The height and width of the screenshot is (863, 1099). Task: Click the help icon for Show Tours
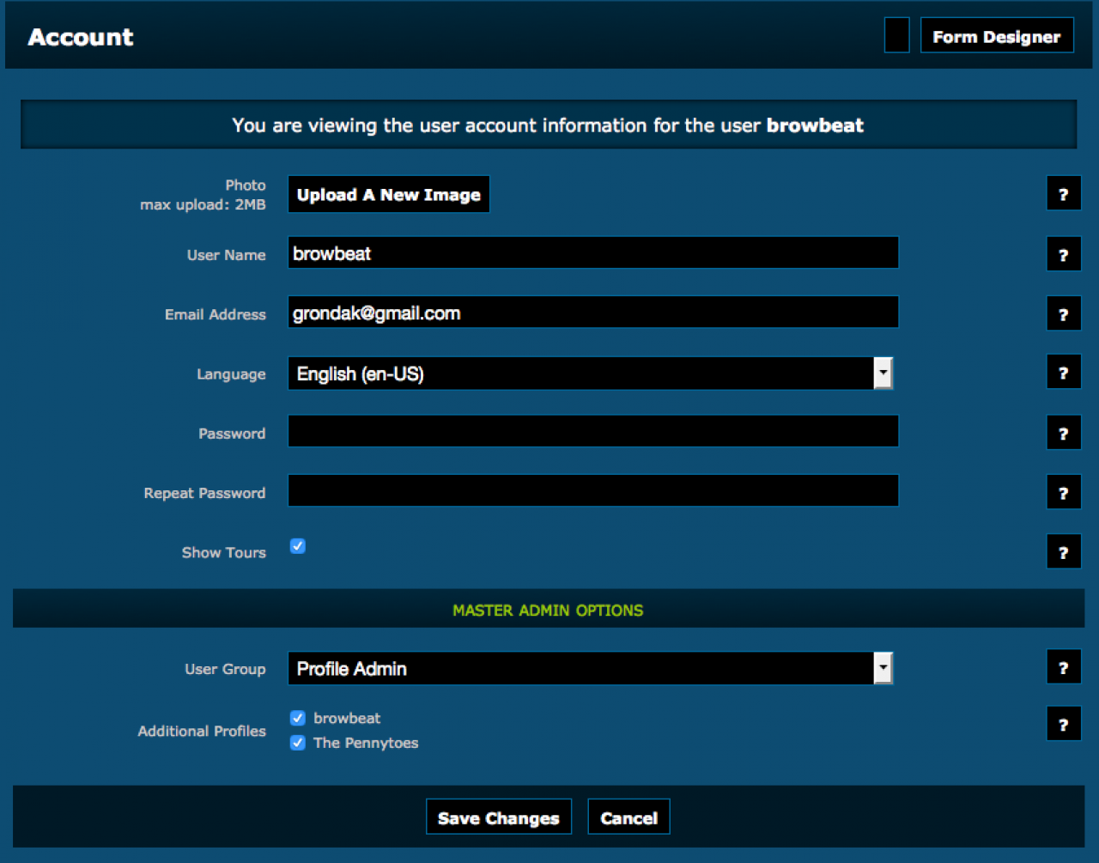[1063, 552]
